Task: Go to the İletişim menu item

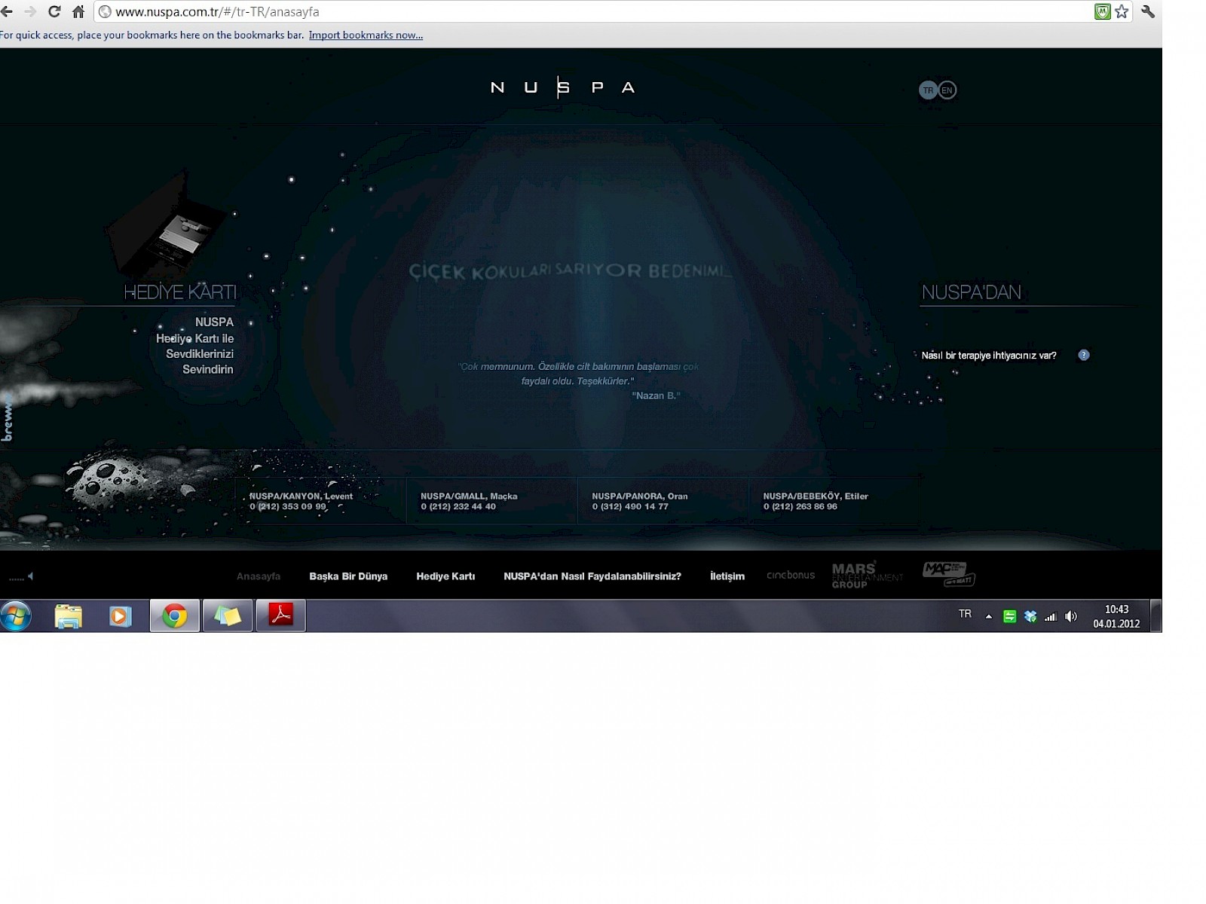Action: 727,576
